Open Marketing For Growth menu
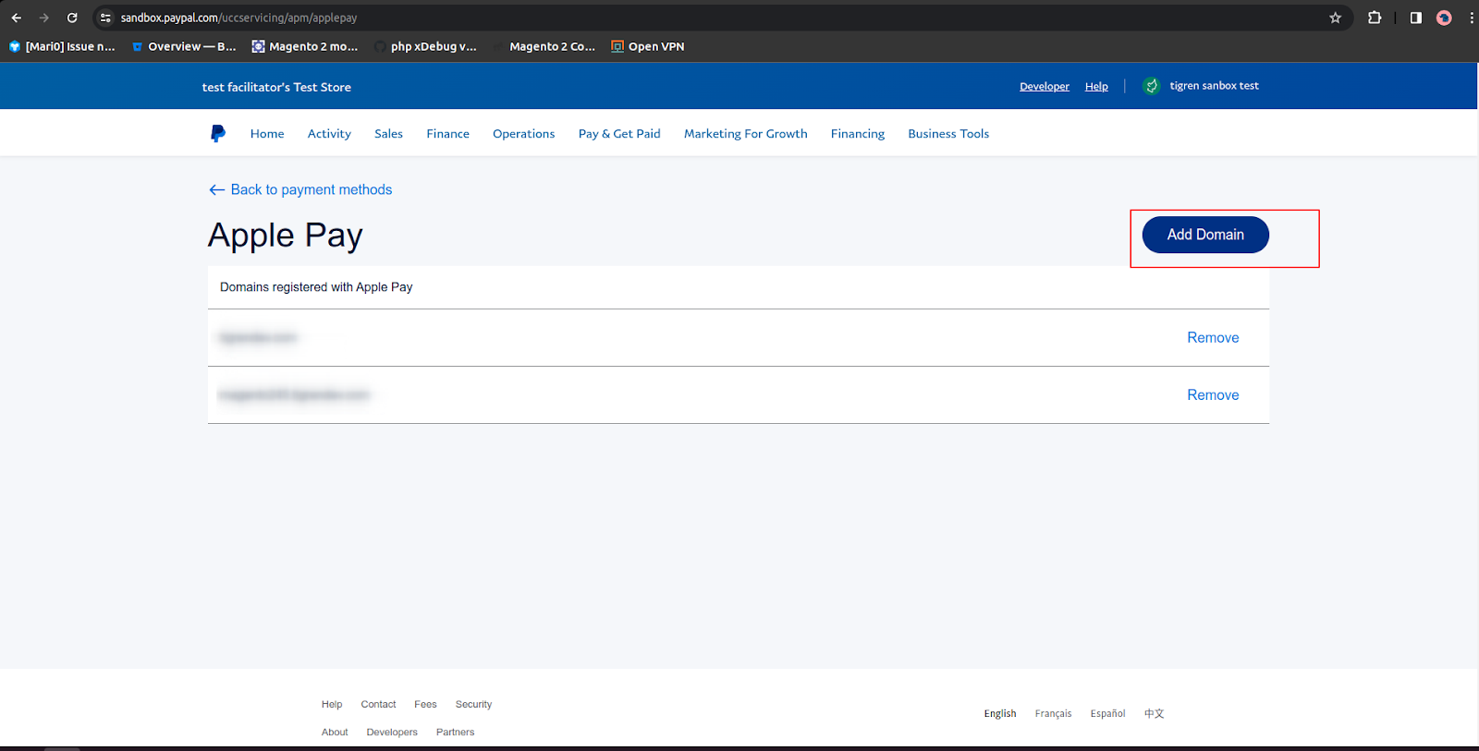The width and height of the screenshot is (1479, 751). [x=746, y=134]
